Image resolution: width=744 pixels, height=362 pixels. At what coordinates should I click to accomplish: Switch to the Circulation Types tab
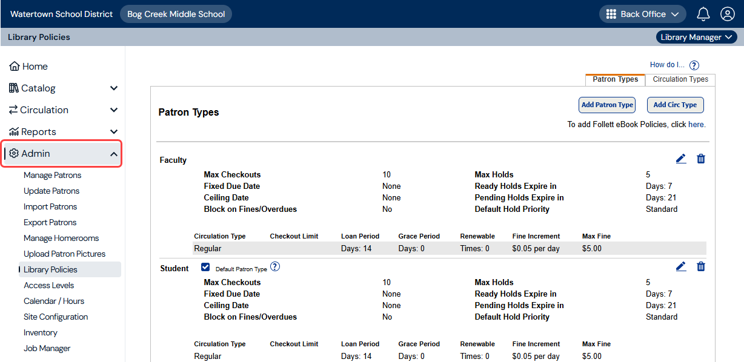click(680, 79)
